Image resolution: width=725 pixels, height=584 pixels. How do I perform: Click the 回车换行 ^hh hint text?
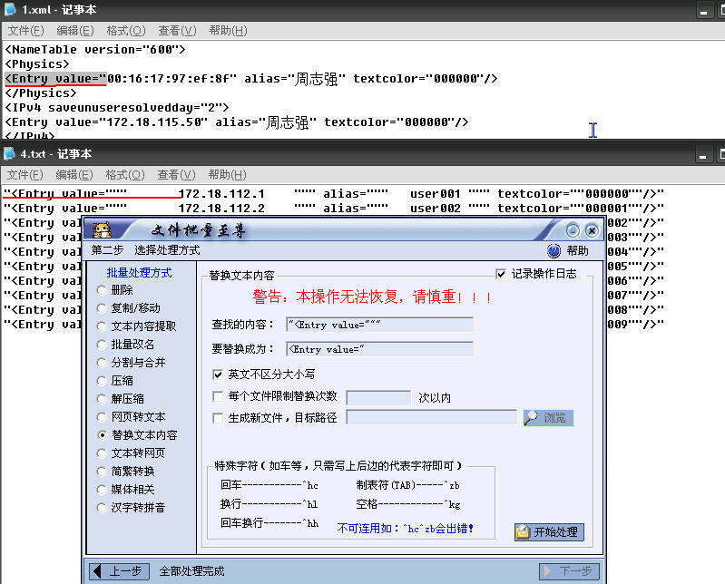pyautogui.click(x=269, y=523)
